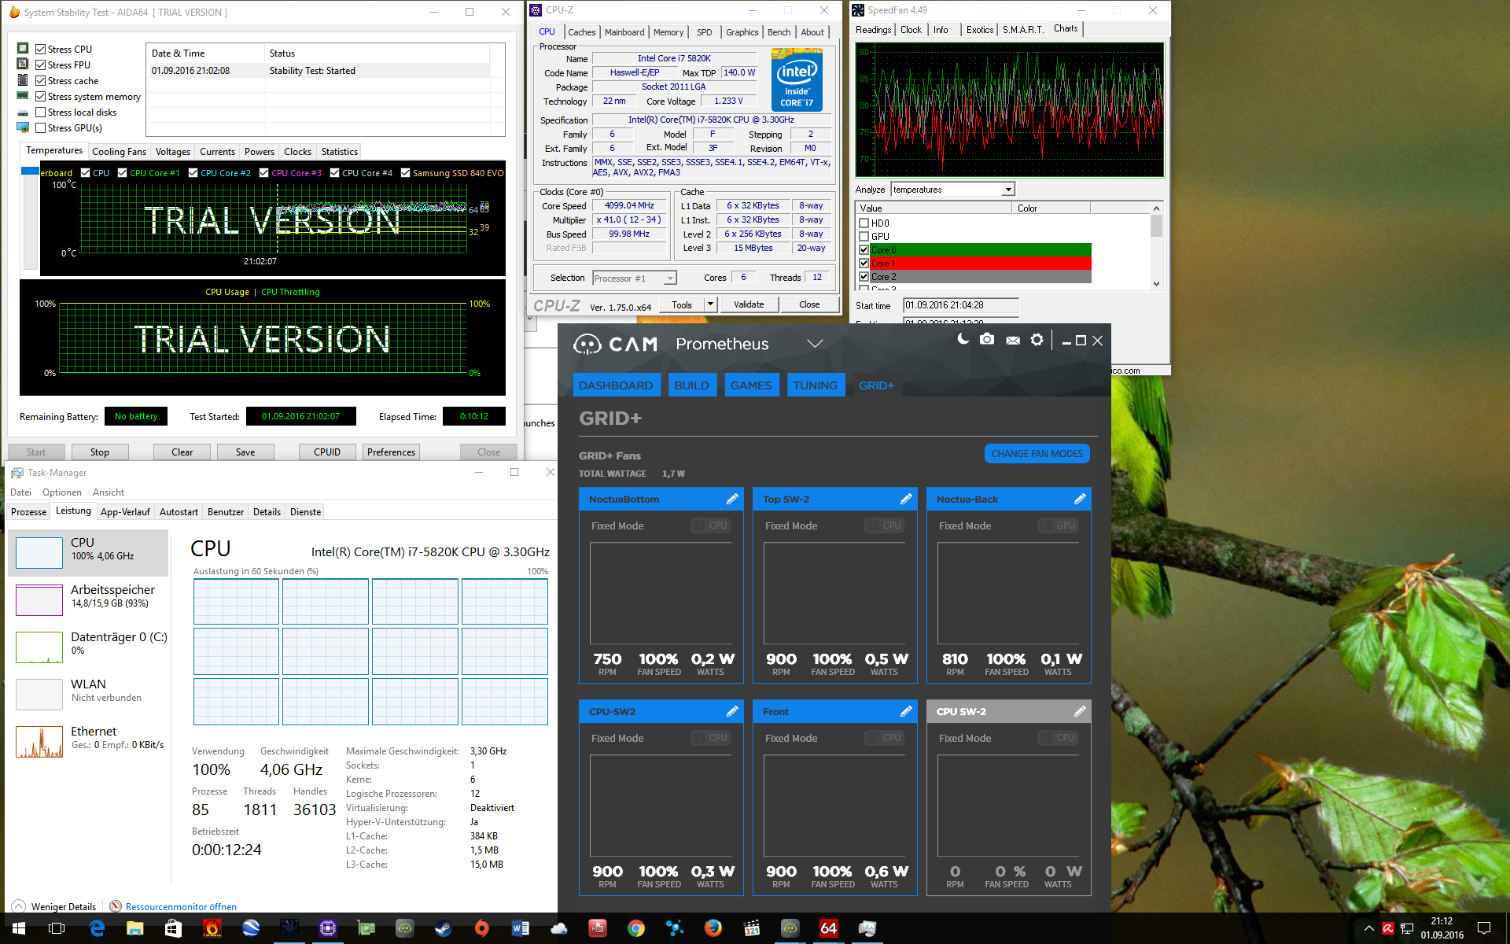
Task: Click the CAM screenshot camera icon
Action: click(x=987, y=339)
